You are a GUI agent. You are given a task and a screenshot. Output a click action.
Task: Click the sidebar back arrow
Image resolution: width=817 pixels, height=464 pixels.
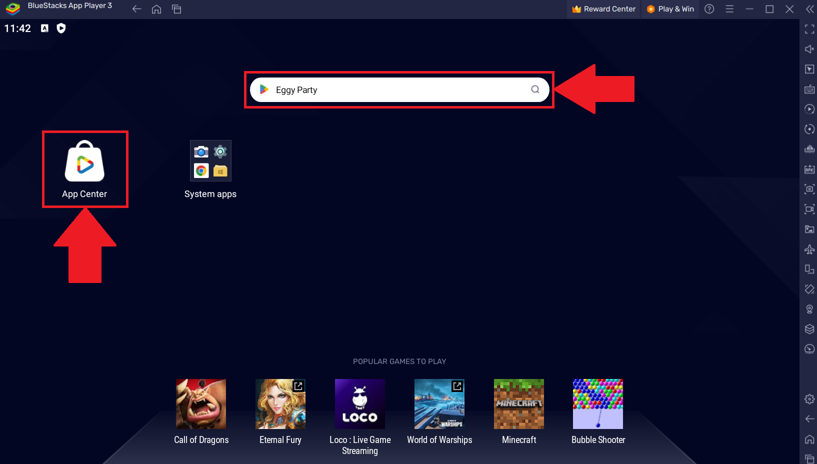click(x=809, y=419)
